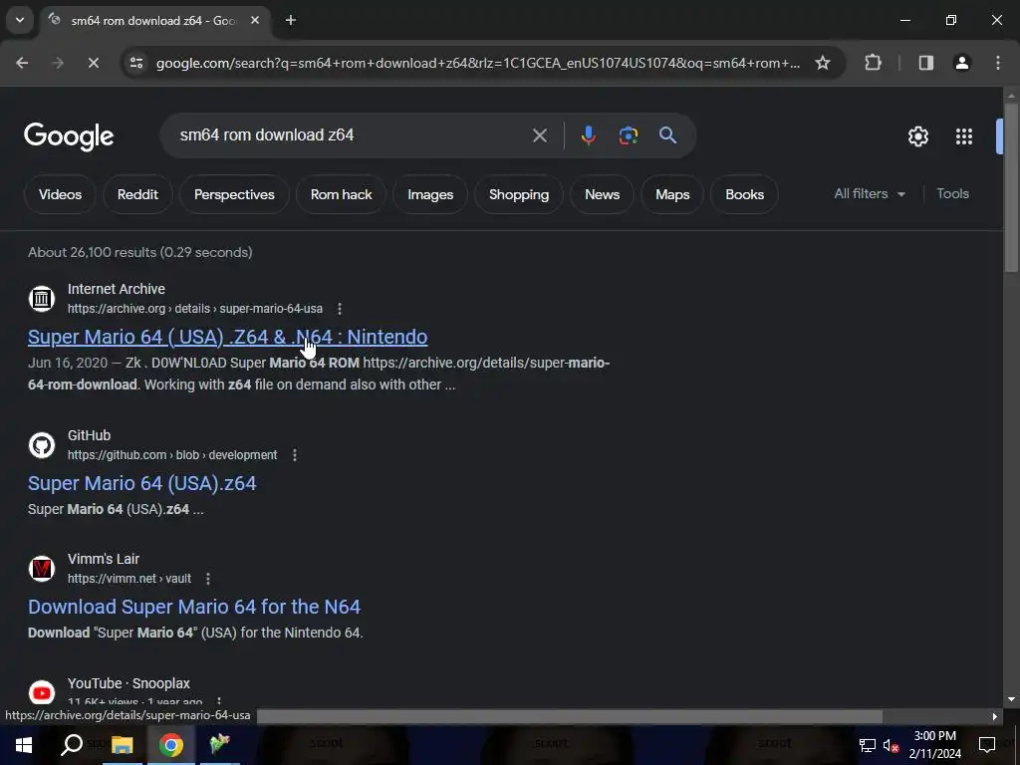Open Super Mario 64 (USA) .Z64 & .N64 link
This screenshot has width=1020, height=765.
tap(228, 337)
